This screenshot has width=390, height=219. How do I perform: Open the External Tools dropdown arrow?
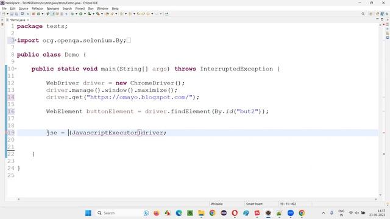tap(102, 14)
